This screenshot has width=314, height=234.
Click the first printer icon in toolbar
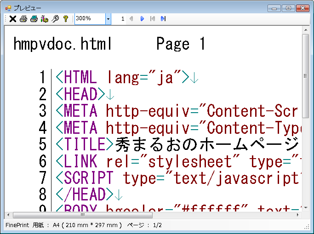tap(23, 19)
